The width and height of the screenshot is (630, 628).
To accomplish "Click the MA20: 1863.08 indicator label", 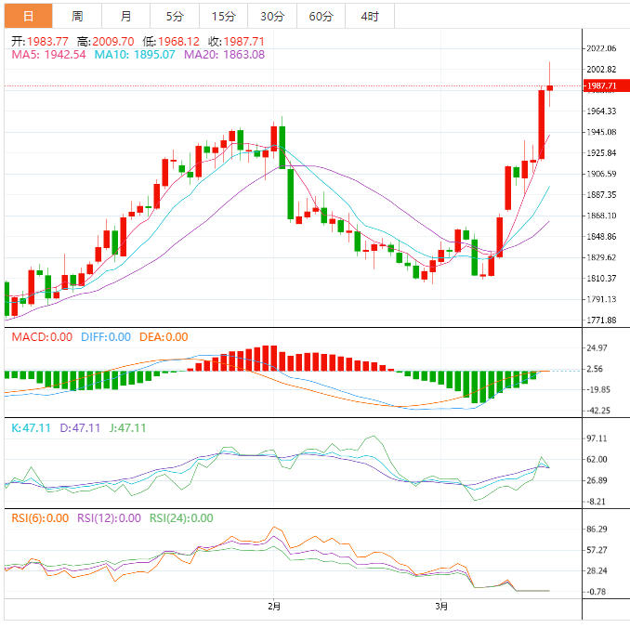I will click(x=224, y=55).
